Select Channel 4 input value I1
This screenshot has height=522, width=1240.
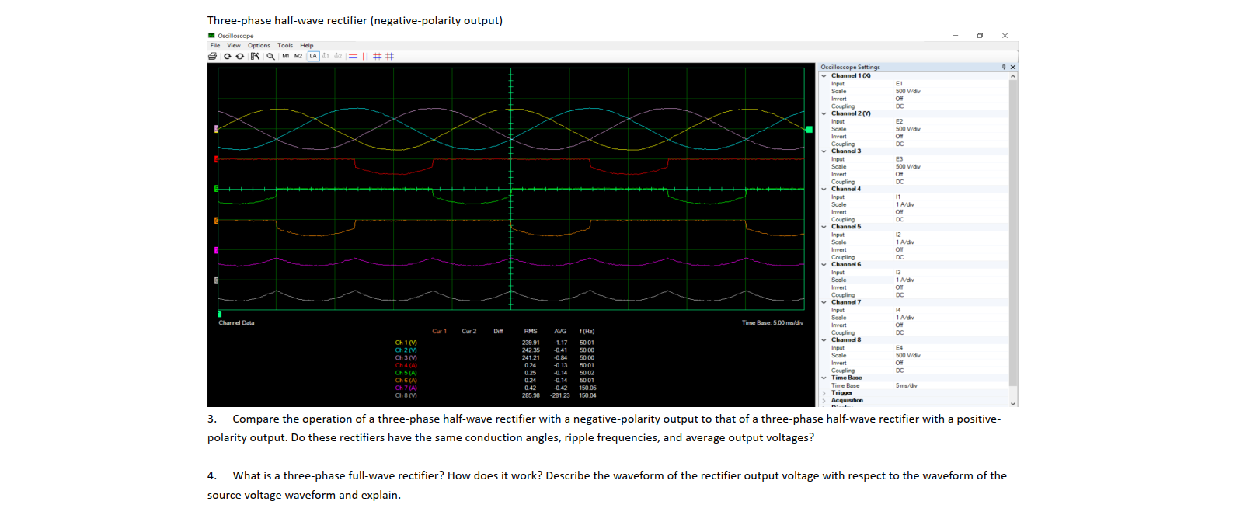point(898,197)
